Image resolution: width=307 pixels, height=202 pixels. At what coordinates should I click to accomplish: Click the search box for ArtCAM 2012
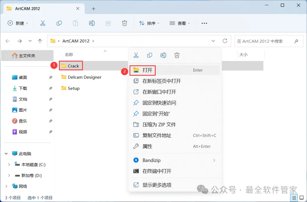269,41
